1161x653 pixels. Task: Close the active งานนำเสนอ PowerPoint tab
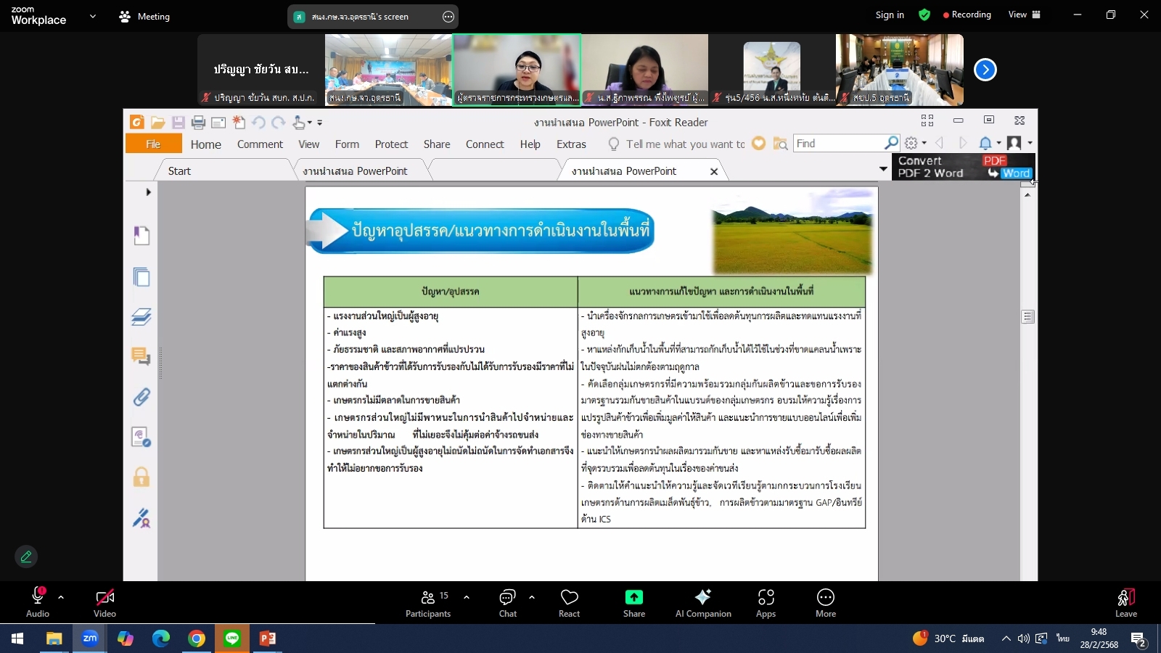(714, 172)
